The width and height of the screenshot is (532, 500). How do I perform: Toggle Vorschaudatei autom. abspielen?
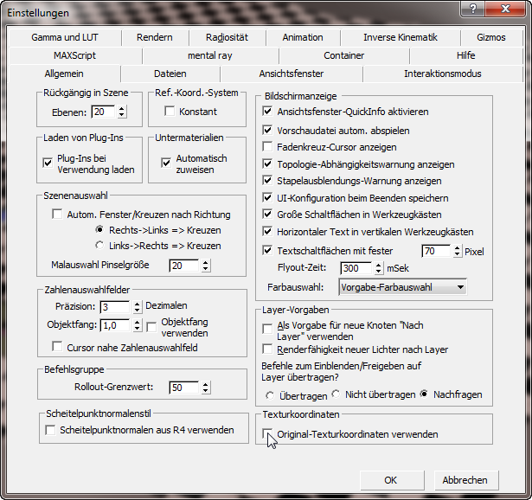[267, 130]
